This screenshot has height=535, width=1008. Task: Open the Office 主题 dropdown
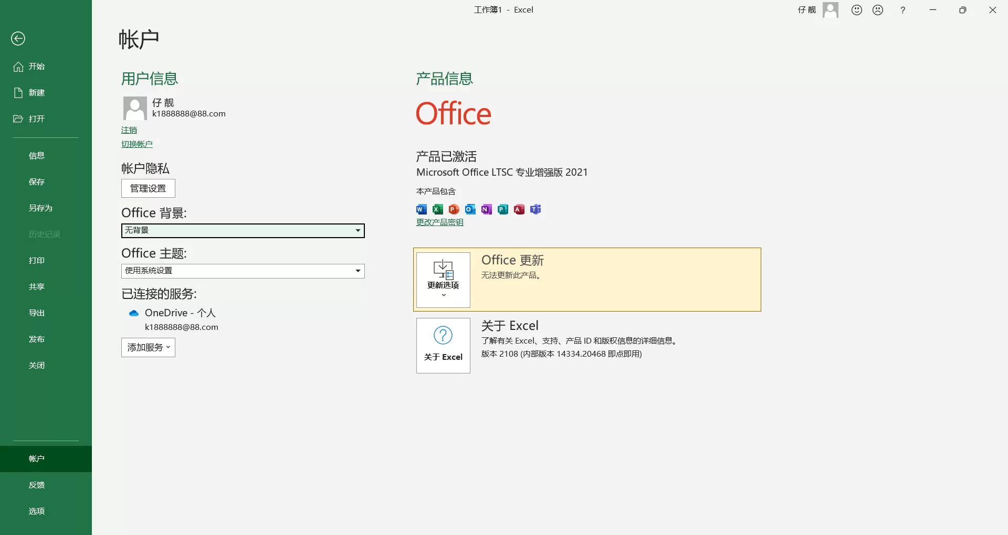tap(357, 271)
